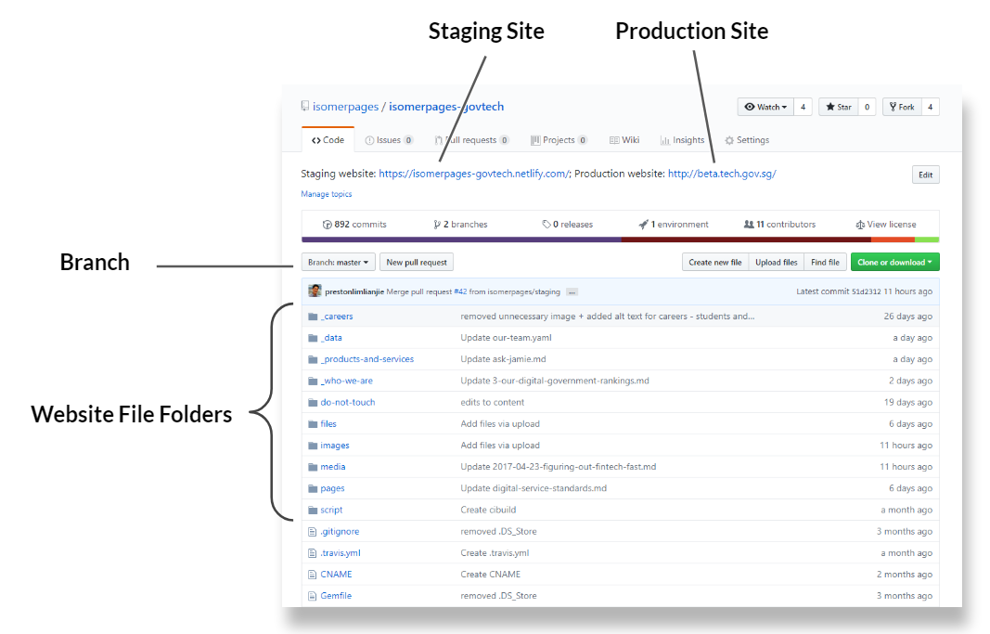Viewport: 990px width, 634px height.
Task: Click the View license scale icon
Action: point(860,225)
